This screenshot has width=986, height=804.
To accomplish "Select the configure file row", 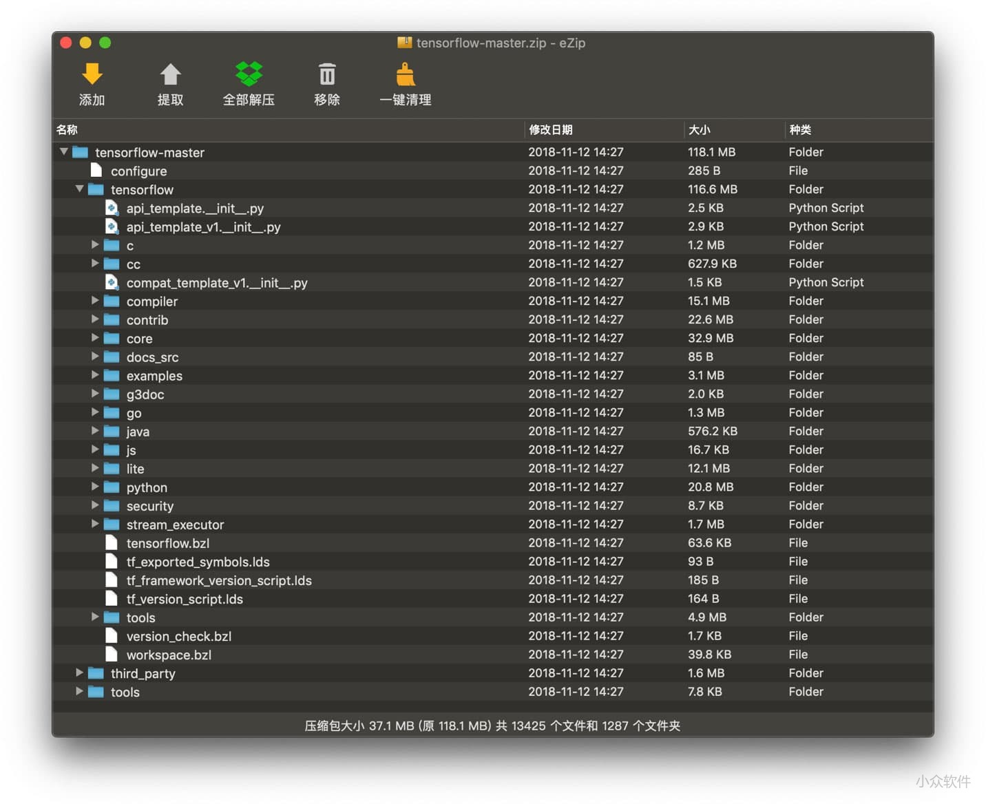I will pos(139,171).
